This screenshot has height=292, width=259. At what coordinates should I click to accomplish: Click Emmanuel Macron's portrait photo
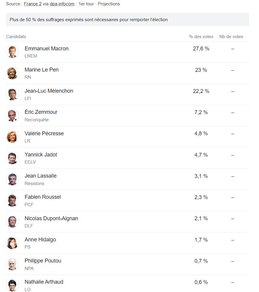(12, 52)
